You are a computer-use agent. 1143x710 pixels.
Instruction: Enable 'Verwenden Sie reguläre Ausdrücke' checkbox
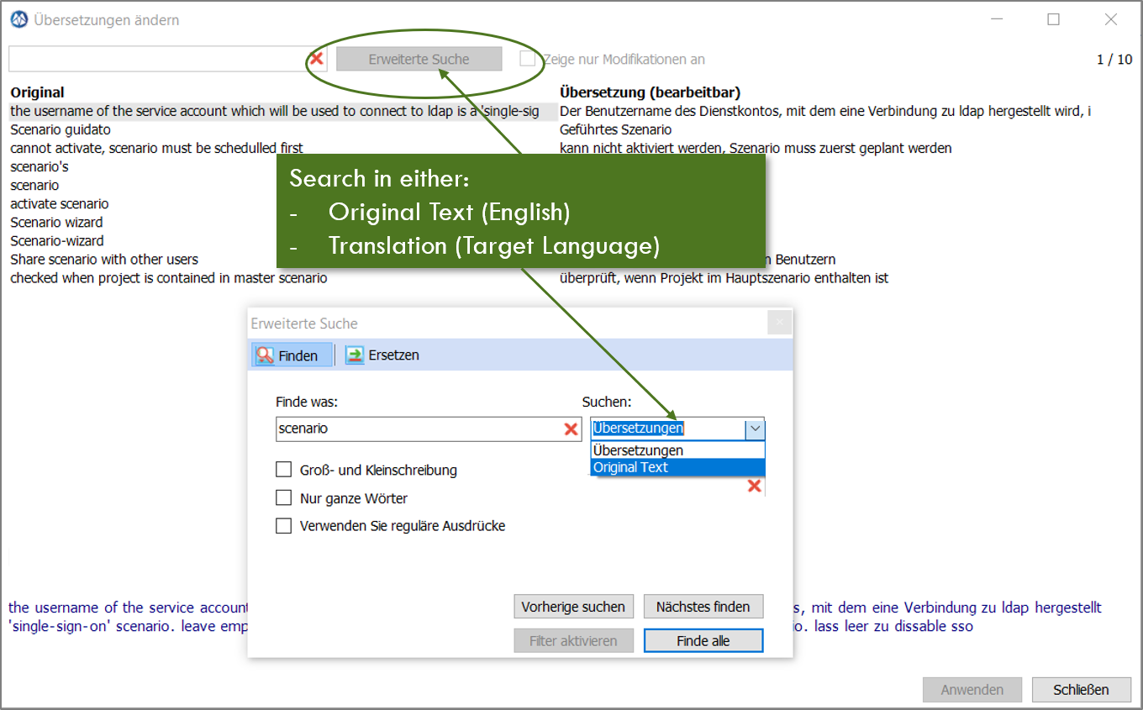(x=284, y=526)
